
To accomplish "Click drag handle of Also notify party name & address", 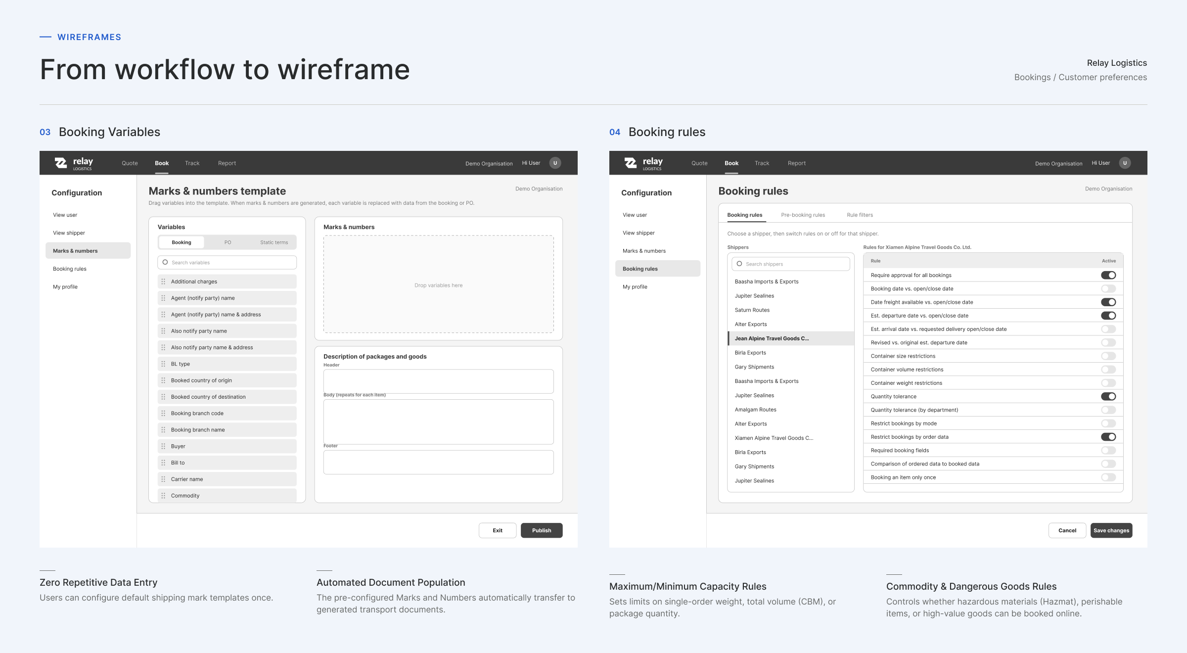I will pyautogui.click(x=163, y=347).
